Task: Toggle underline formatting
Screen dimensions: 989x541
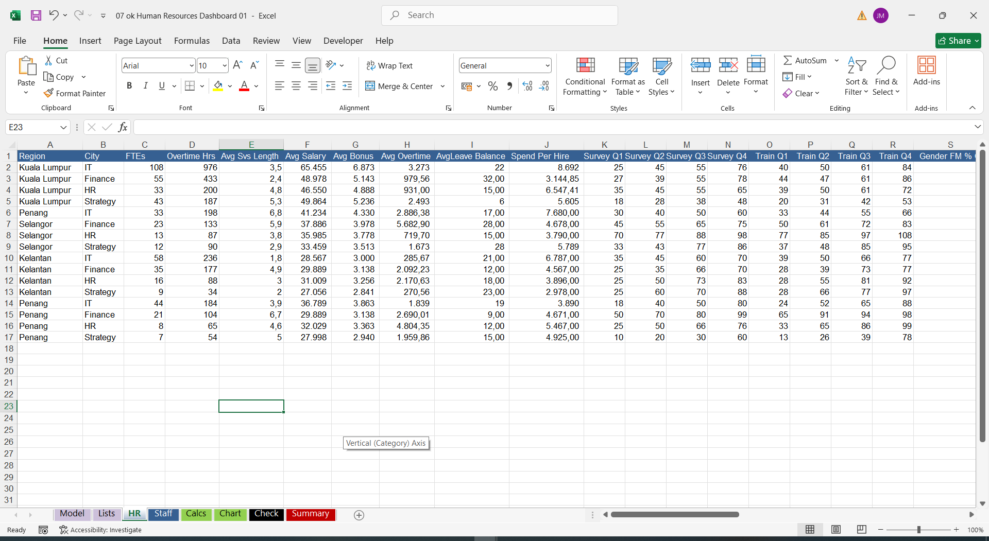Action: pyautogui.click(x=162, y=86)
